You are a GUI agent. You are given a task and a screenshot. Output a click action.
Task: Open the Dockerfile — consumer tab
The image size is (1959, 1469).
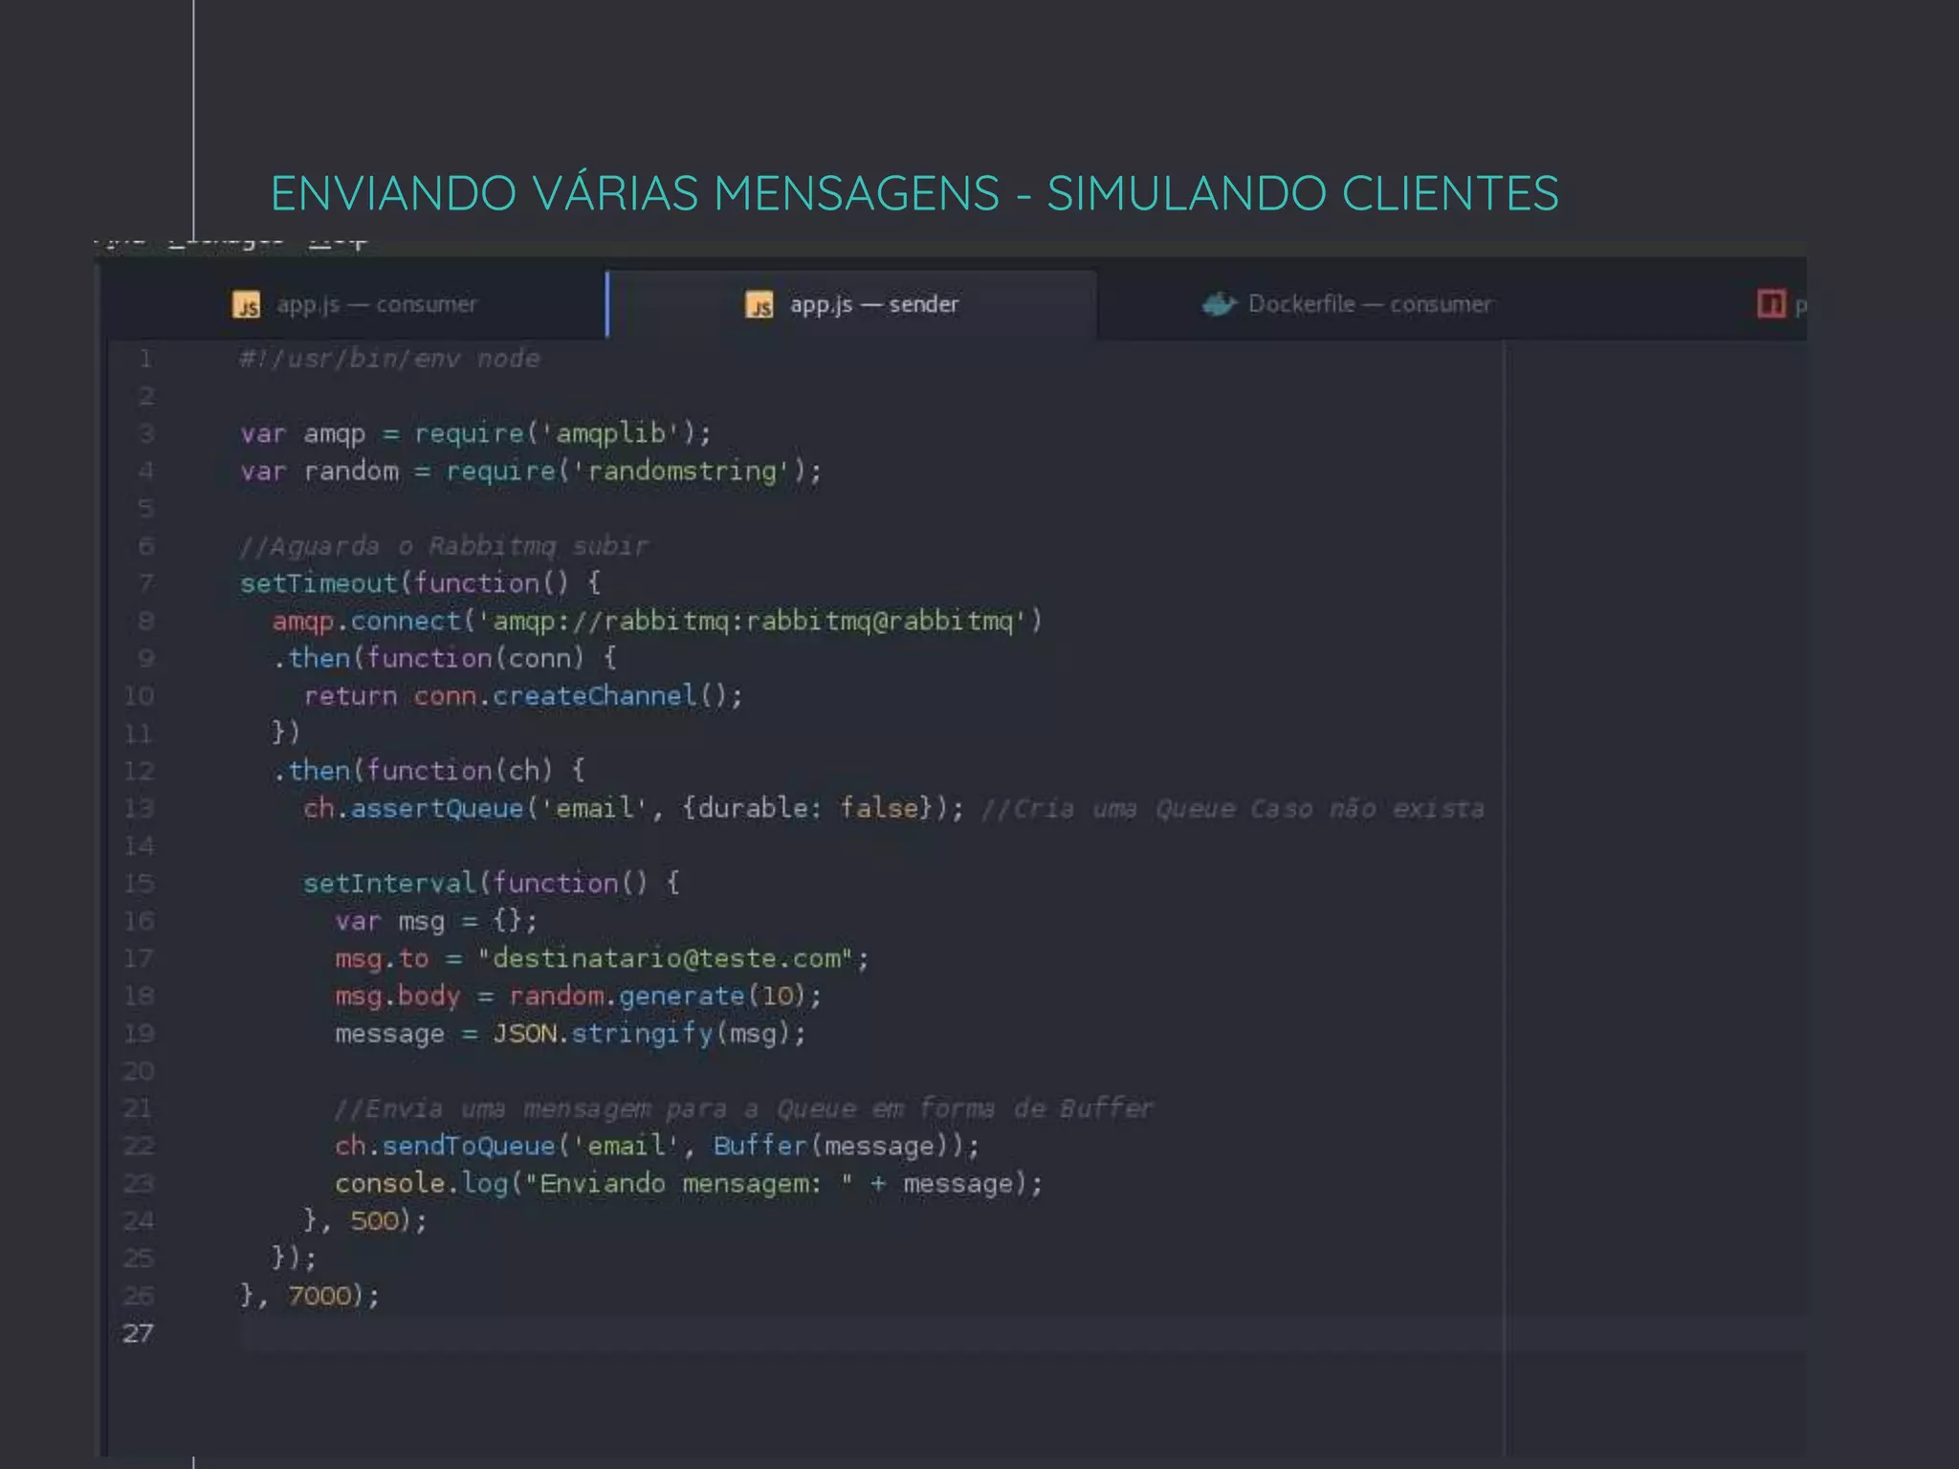tap(1347, 305)
